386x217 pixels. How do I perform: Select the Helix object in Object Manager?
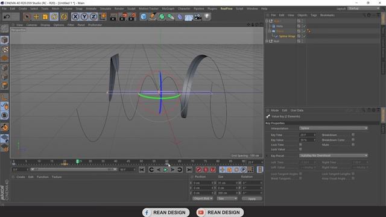(x=279, y=26)
